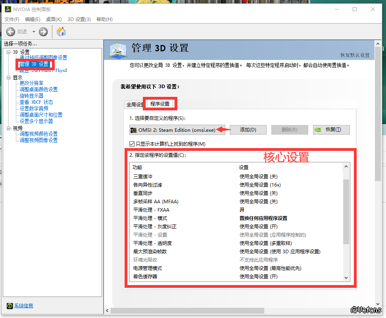Open the back history dropdown arrow
Image resolution: width=386 pixels, height=318 pixels.
pos(34,32)
